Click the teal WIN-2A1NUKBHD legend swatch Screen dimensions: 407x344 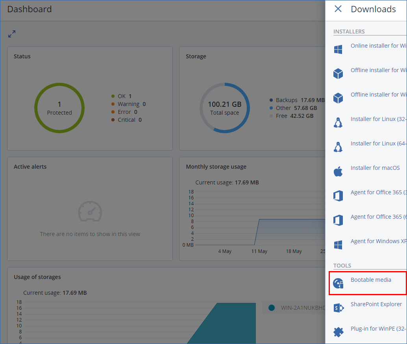pos(271,308)
